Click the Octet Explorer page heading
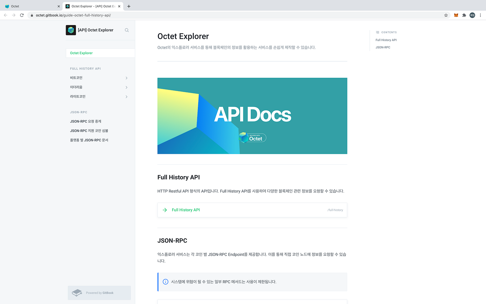486x304 pixels. click(x=183, y=36)
